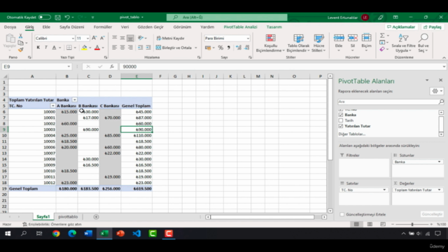Viewport: 448px width, 252px height.
Task: Open Banka field dropdown in Sütunlar area
Action: (x=439, y=162)
